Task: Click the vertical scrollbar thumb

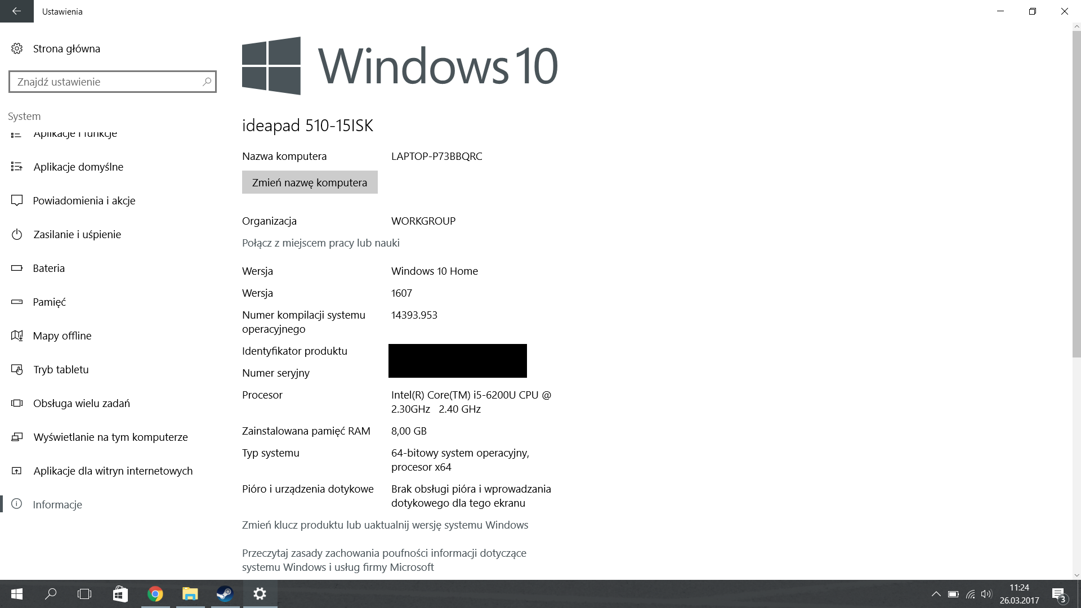Action: click(x=1076, y=194)
